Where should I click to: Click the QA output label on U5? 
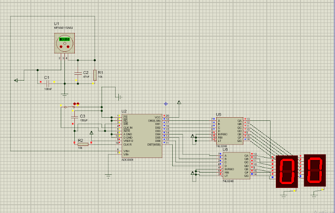tap(240, 121)
